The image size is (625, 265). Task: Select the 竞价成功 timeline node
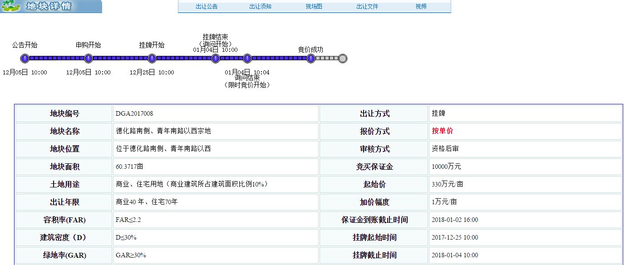[311, 59]
